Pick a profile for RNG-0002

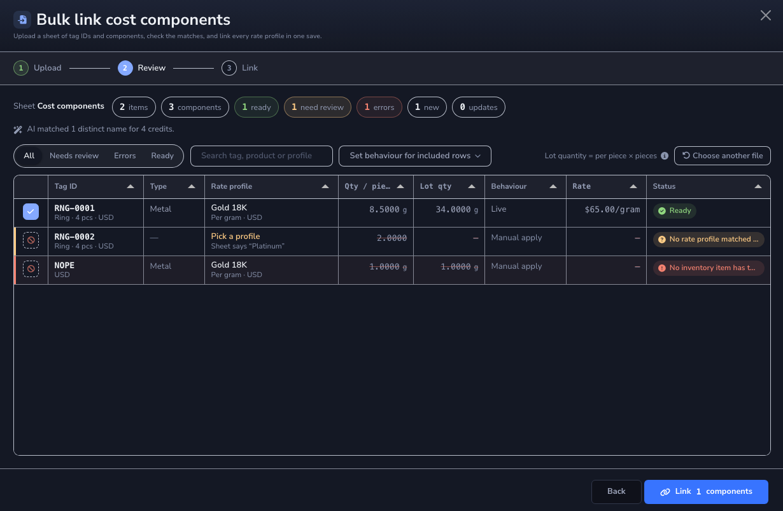click(x=236, y=236)
